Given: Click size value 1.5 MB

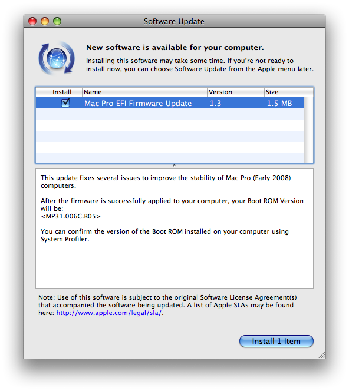Looking at the screenshot, I should [x=279, y=103].
